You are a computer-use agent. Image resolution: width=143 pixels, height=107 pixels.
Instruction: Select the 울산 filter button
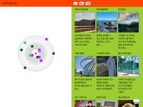tap(82, 3)
